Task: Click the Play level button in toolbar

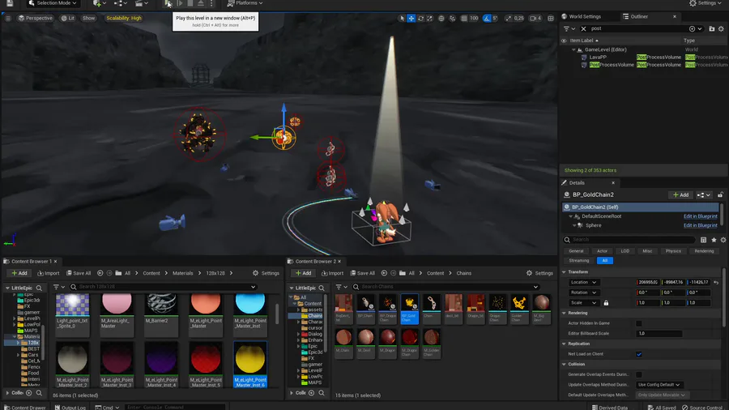Action: click(x=168, y=3)
